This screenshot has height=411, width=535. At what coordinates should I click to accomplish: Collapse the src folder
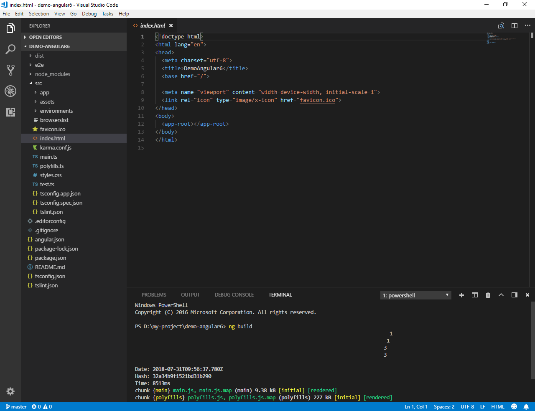[74, 83]
